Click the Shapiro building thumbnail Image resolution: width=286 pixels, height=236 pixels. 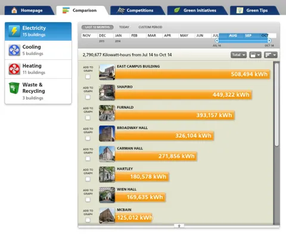point(107,93)
